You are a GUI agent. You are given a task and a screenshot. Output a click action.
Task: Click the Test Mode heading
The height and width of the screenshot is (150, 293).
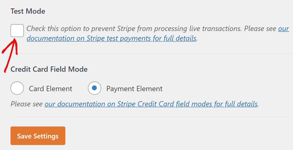click(x=28, y=11)
